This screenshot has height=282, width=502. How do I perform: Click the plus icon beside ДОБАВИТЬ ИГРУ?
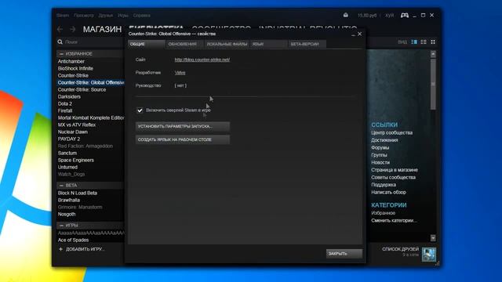tap(61, 249)
